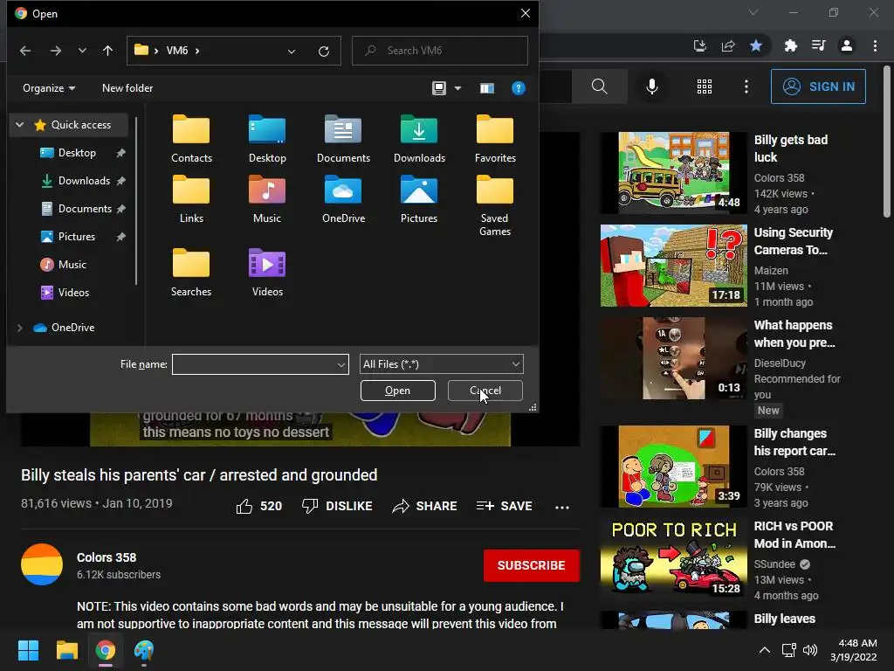Select Videos in Quick access
Screen dimensions: 894x671
73,293
